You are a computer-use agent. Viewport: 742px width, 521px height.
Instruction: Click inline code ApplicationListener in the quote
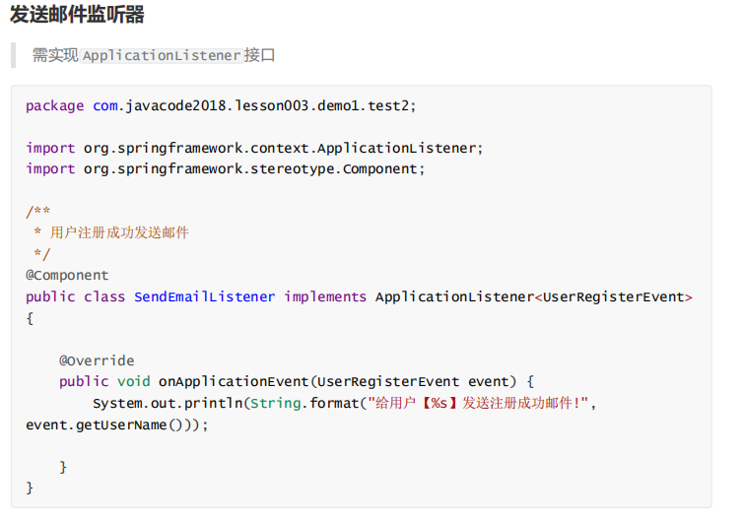point(162,56)
